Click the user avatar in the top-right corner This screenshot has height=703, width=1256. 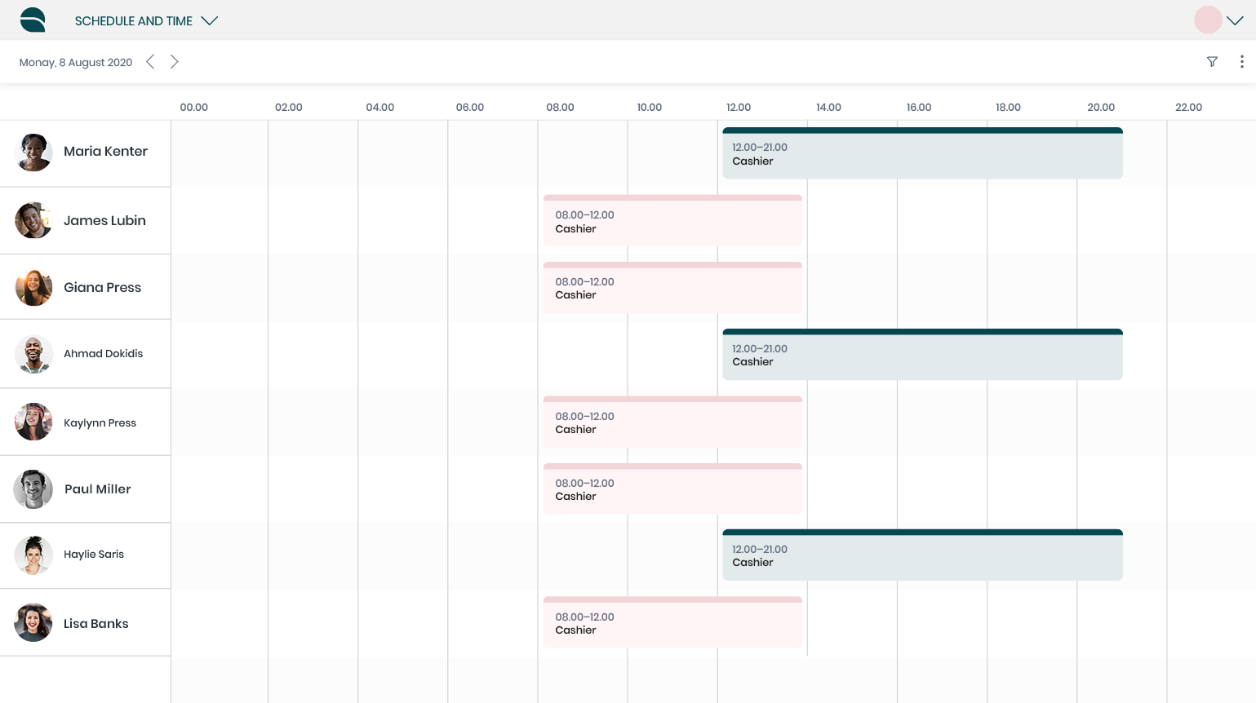click(x=1208, y=20)
